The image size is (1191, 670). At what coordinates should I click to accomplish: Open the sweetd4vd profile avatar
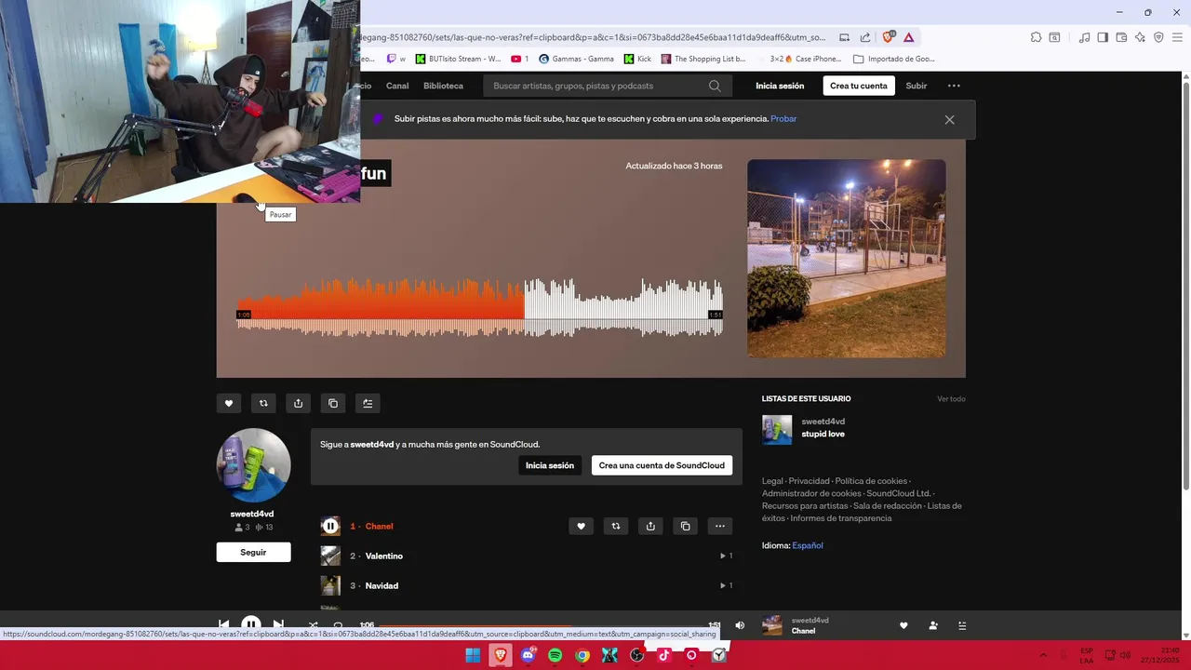click(x=253, y=465)
